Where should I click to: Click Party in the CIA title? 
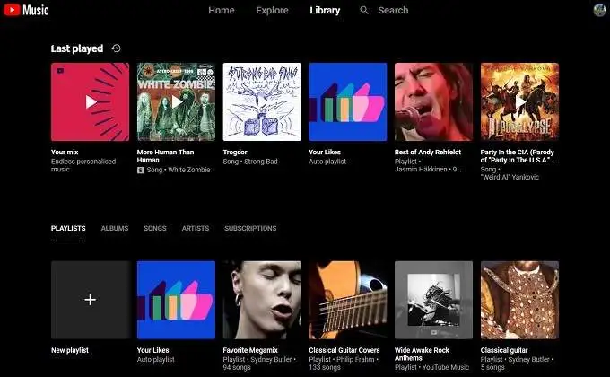click(518, 156)
